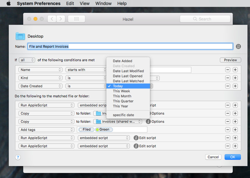
Task: Click the Preview button
Action: tap(230, 60)
